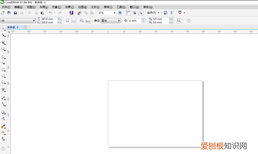Click the purple Search Content icon
Image resolution: width=258 pixels, height=154 pixels.
click(x=71, y=13)
